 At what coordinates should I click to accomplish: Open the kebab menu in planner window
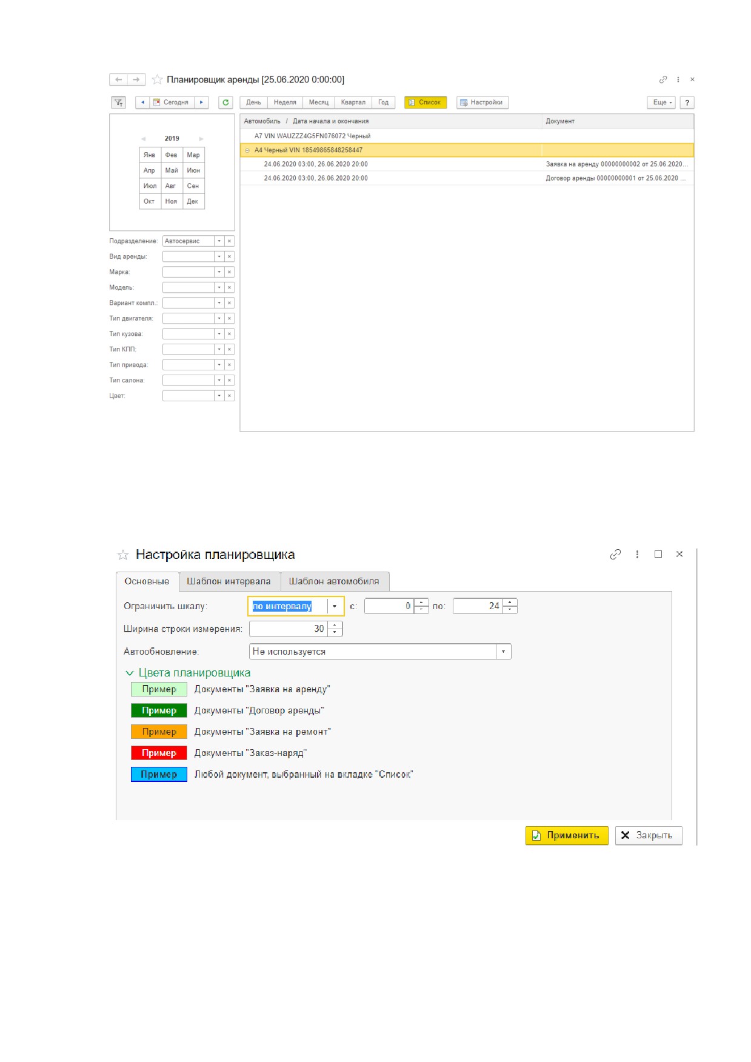678,79
